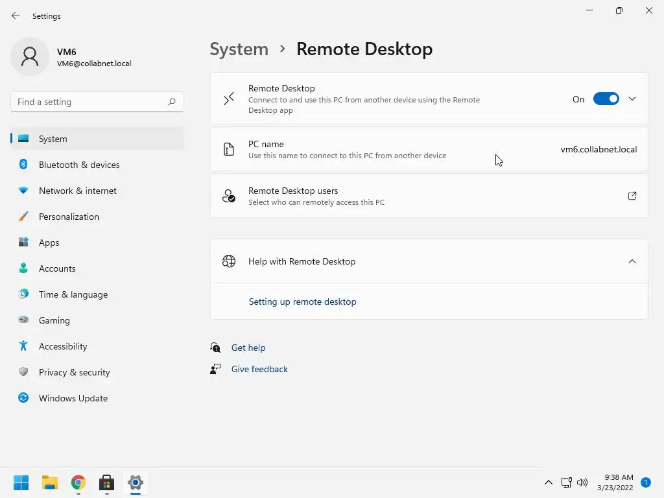Screen dimensions: 664x498
Task: Click the back arrow in Settings
Action: pyautogui.click(x=16, y=16)
